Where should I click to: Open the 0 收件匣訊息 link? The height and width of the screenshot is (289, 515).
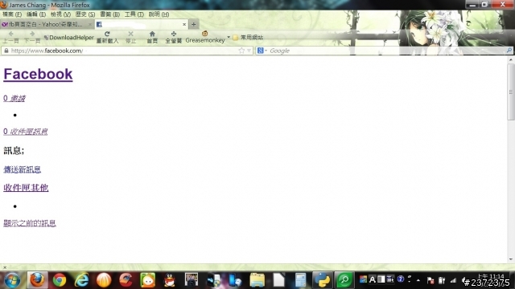25,132
